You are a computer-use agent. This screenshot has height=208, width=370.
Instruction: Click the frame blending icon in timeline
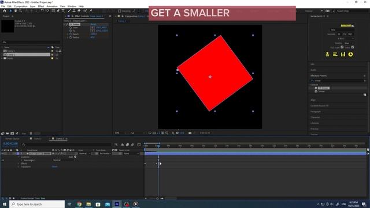click(x=127, y=144)
